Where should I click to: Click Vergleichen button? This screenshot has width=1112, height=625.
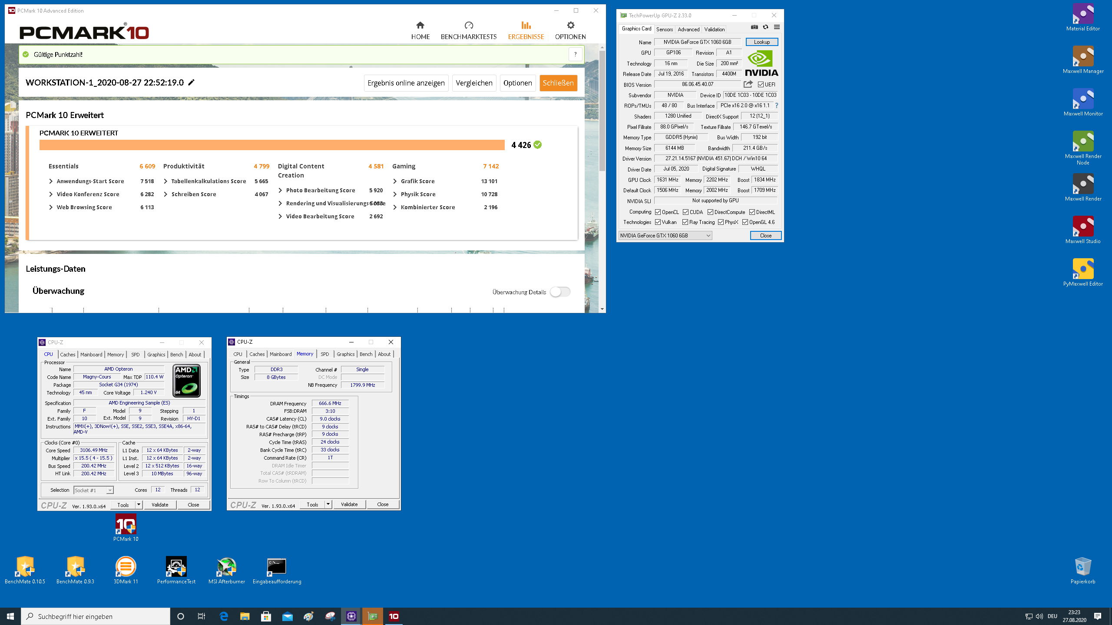pyautogui.click(x=474, y=83)
